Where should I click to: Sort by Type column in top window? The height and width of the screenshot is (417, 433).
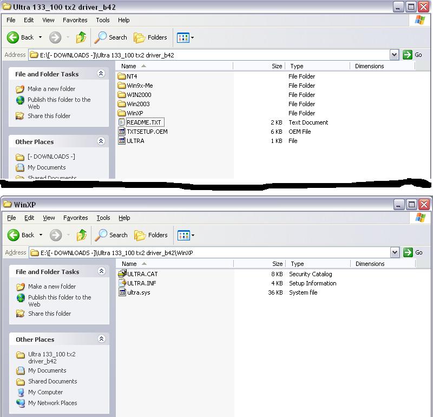(318, 66)
